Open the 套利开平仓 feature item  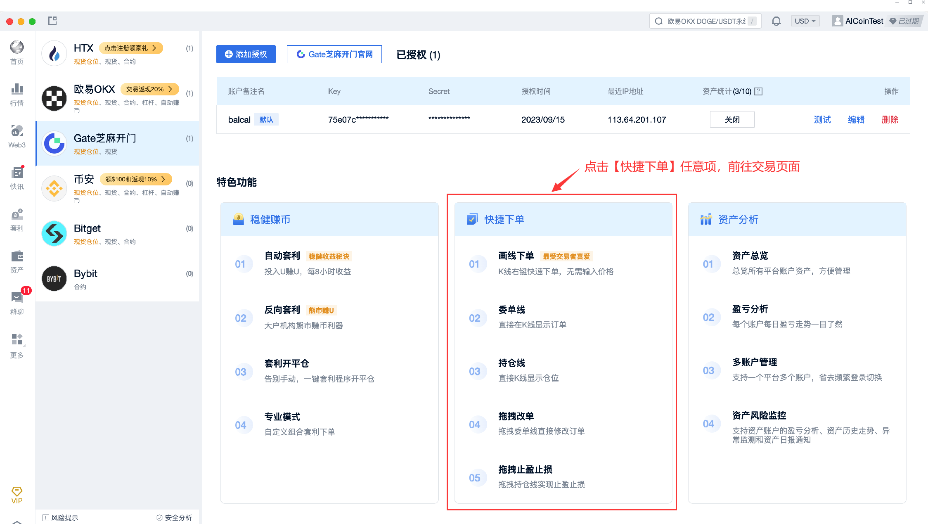click(x=329, y=371)
